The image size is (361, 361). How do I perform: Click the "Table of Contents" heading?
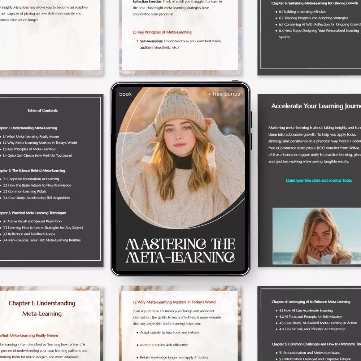click(x=42, y=110)
